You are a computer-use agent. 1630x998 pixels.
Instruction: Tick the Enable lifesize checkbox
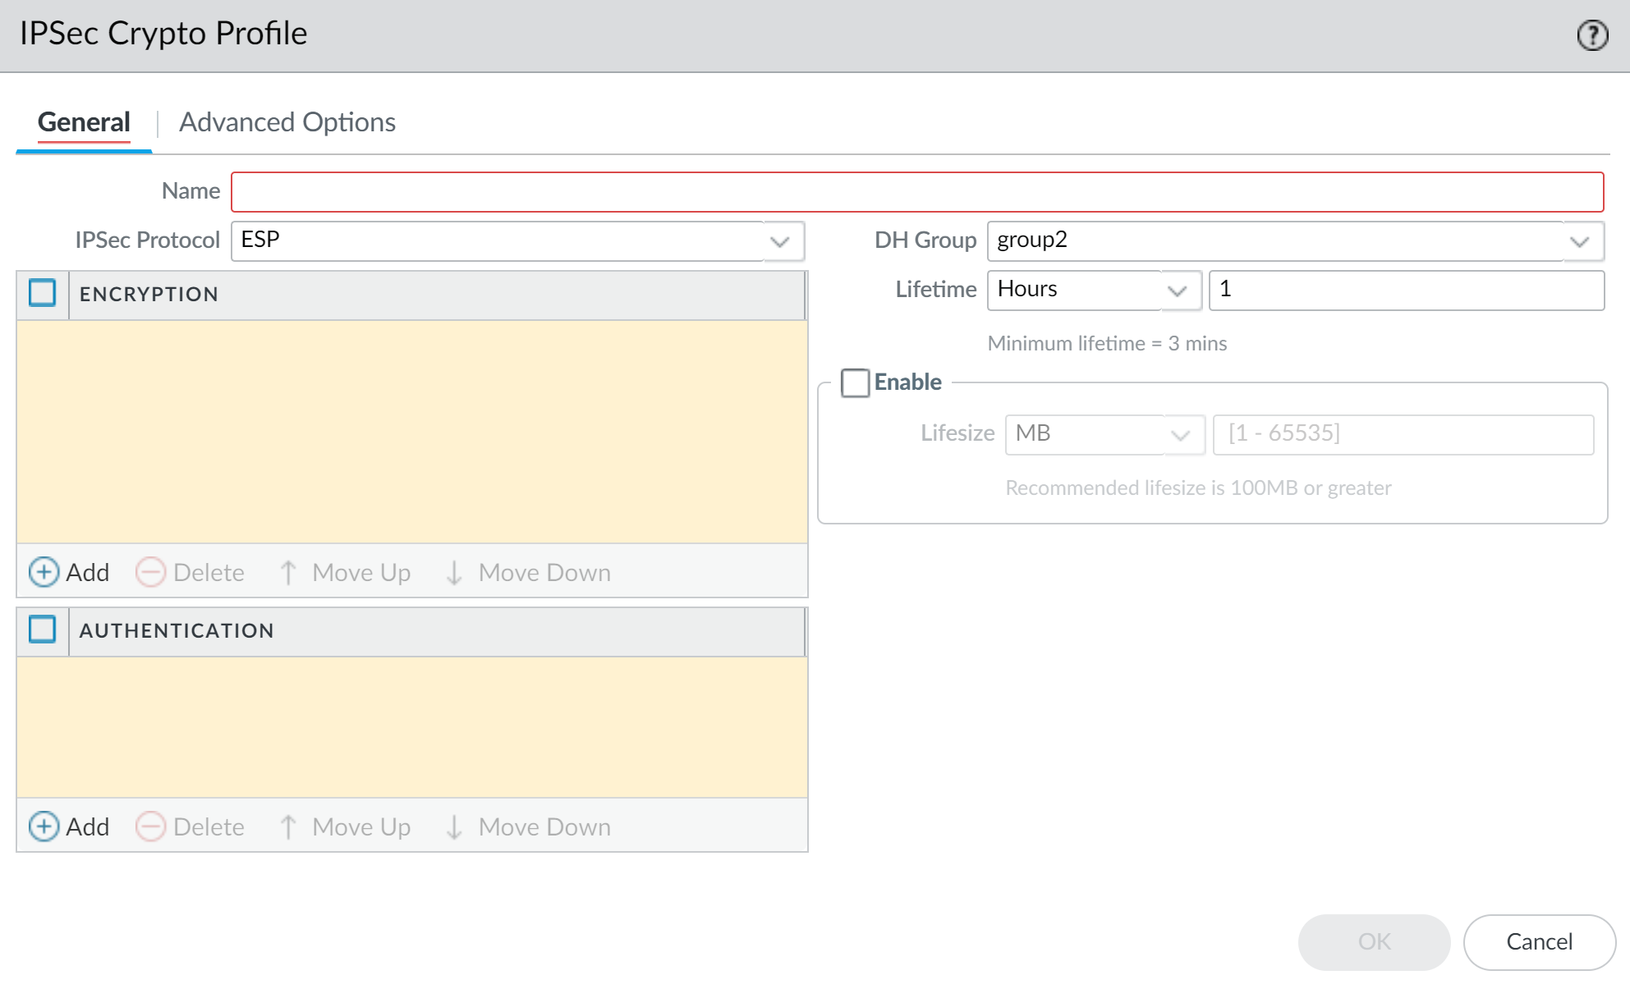pyautogui.click(x=855, y=382)
